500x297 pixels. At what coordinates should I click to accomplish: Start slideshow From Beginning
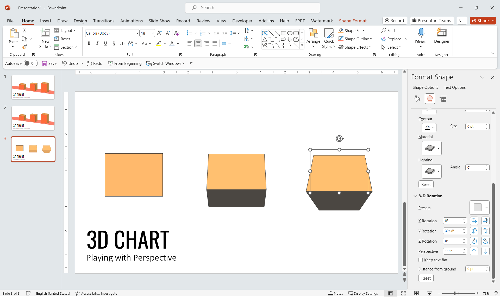click(125, 63)
